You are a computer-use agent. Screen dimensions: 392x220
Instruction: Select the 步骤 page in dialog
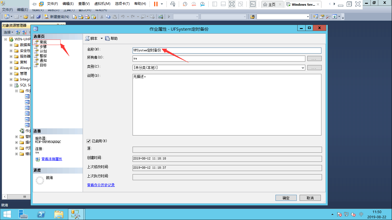(x=43, y=47)
